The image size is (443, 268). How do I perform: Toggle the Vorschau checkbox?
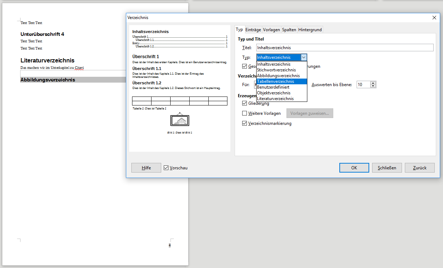click(166, 168)
